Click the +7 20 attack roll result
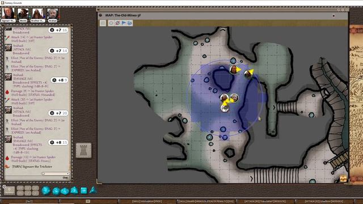The image size is (363, 204). pyautogui.click(x=58, y=113)
